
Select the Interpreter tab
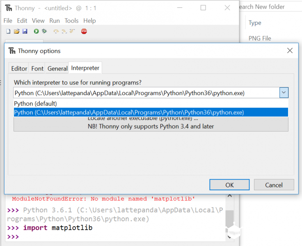(x=85, y=68)
